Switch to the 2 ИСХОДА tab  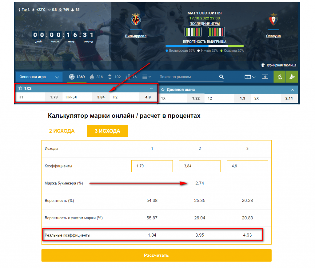(x=62, y=131)
